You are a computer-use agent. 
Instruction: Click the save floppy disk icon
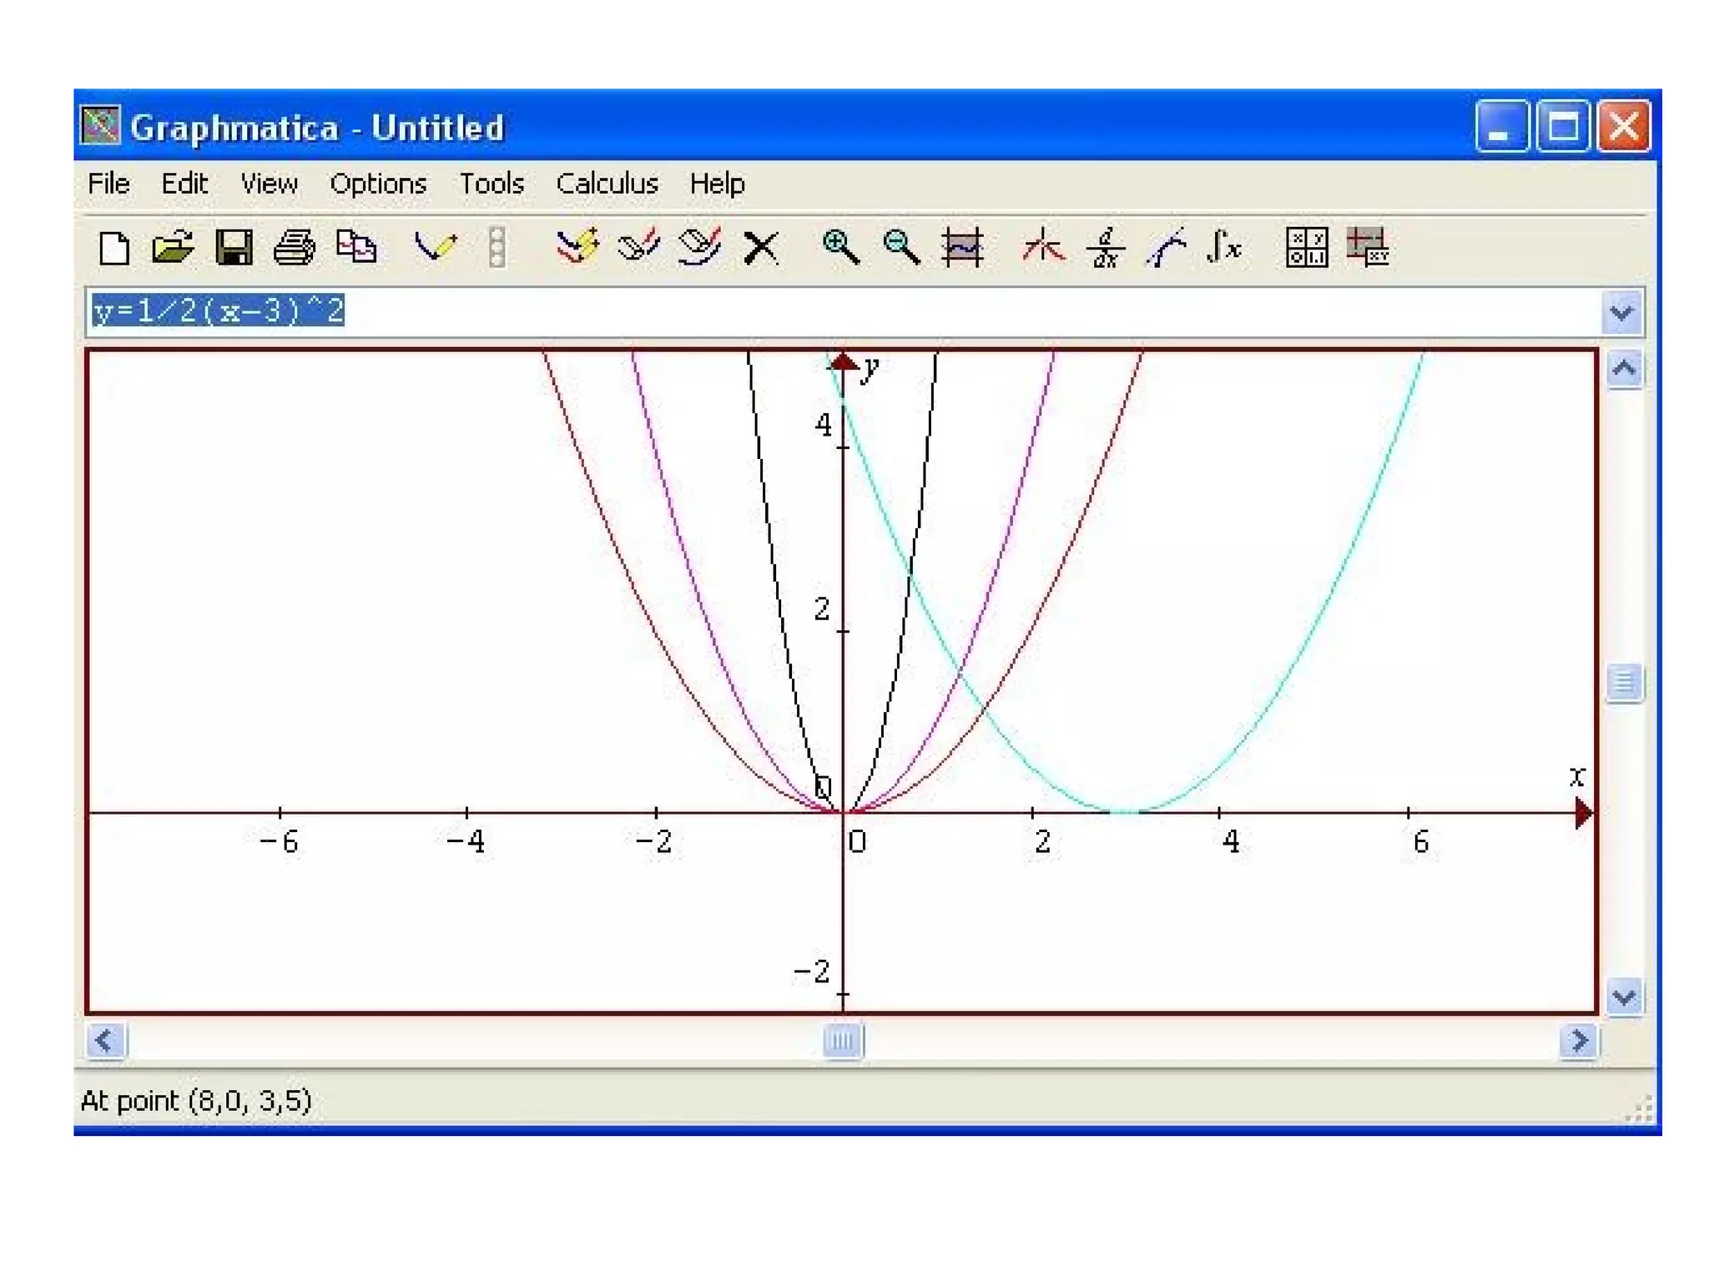(x=234, y=248)
